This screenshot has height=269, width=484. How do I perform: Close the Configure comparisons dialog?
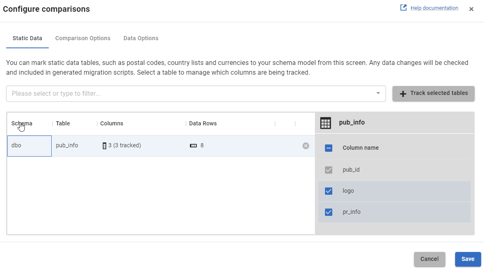click(471, 9)
